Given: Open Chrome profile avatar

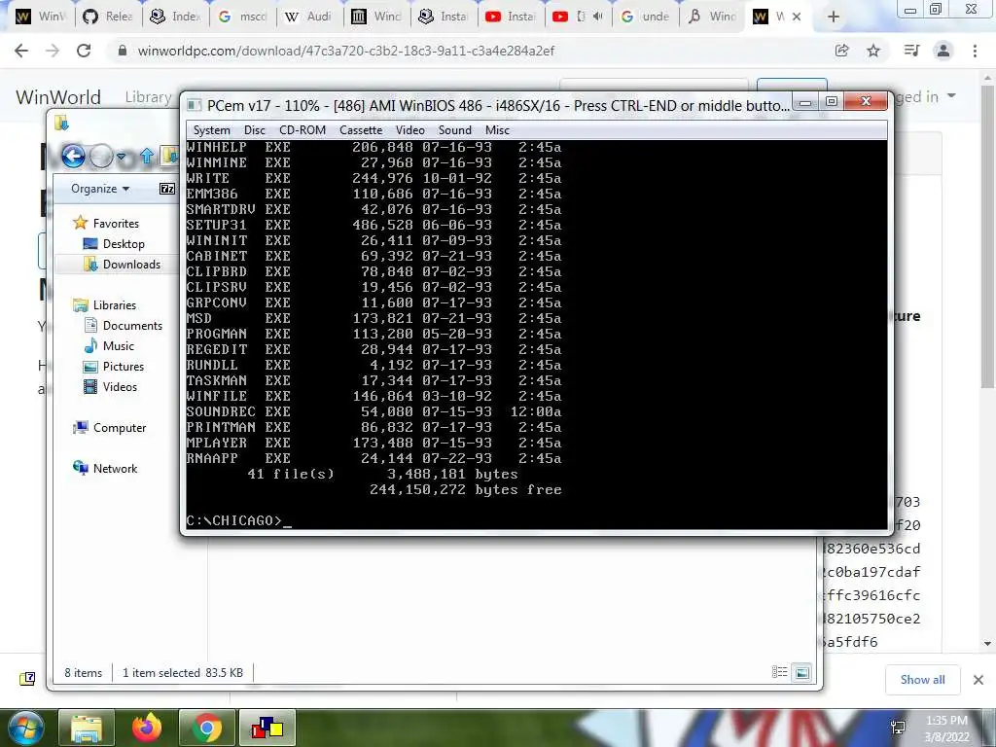Looking at the screenshot, I should click(x=943, y=51).
